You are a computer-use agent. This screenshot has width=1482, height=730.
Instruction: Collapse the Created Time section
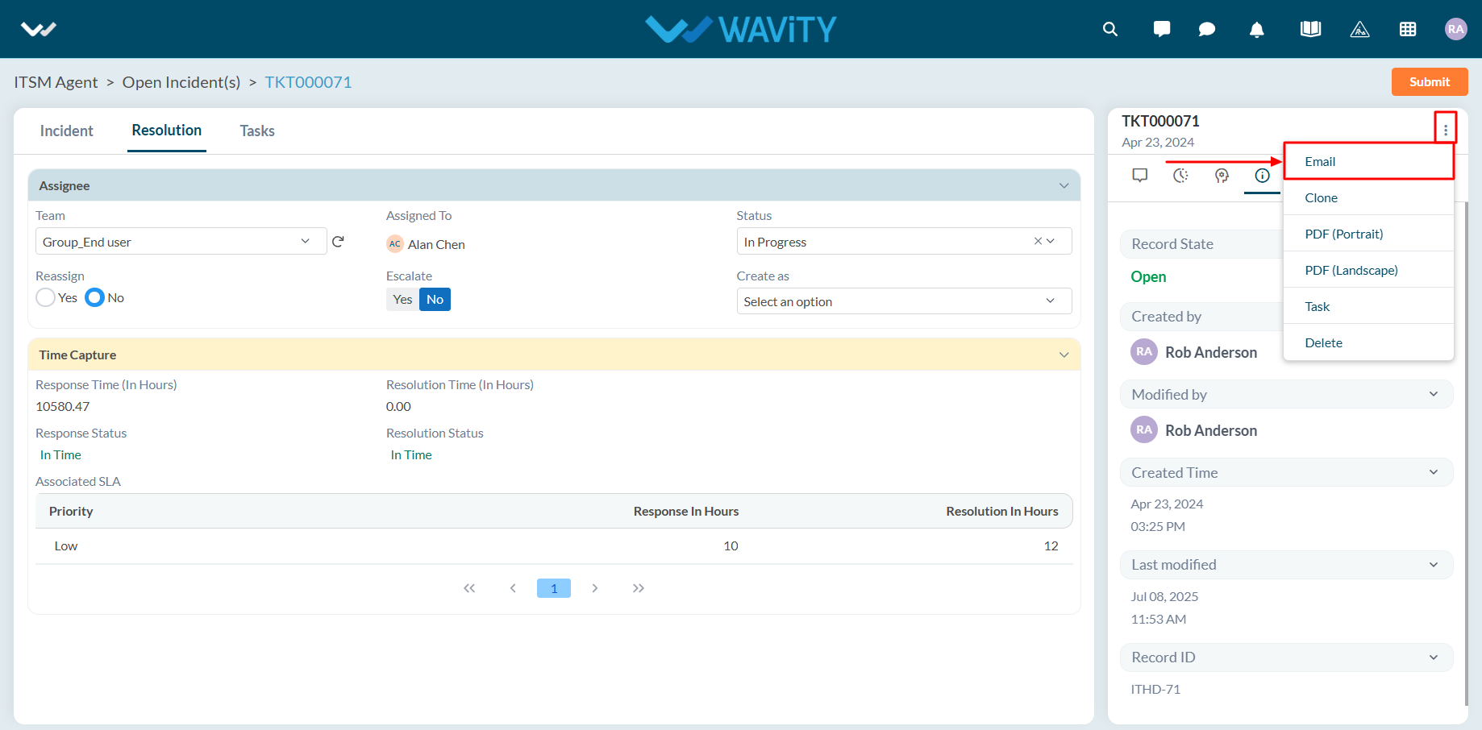point(1434,472)
